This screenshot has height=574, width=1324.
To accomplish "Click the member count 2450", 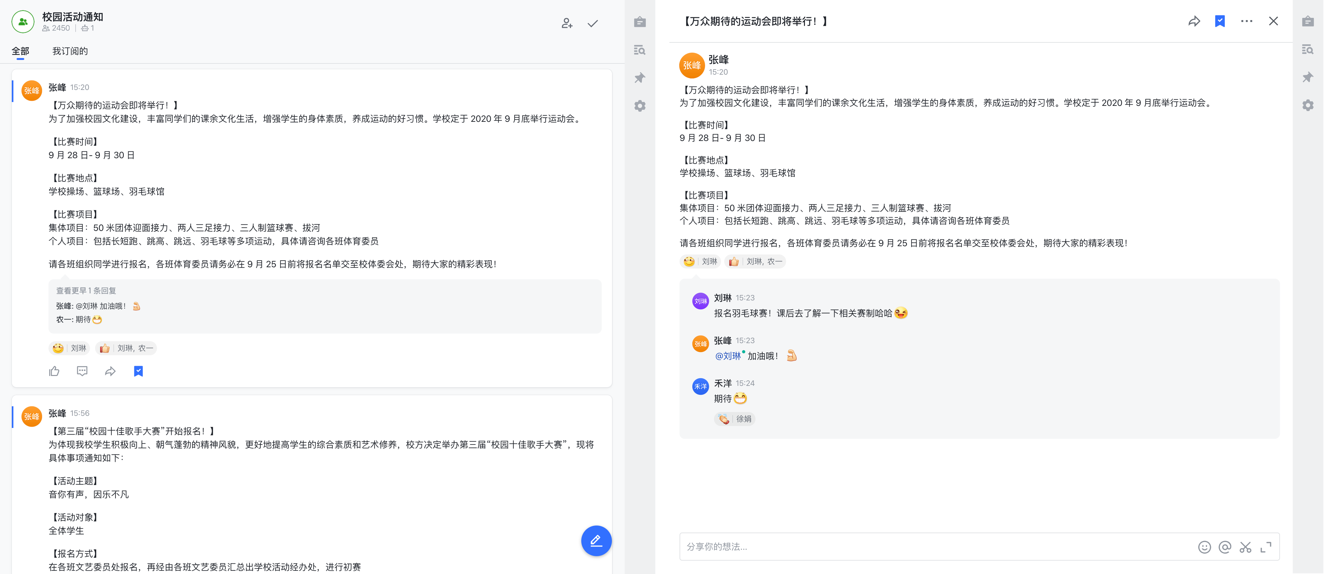I will (x=56, y=28).
